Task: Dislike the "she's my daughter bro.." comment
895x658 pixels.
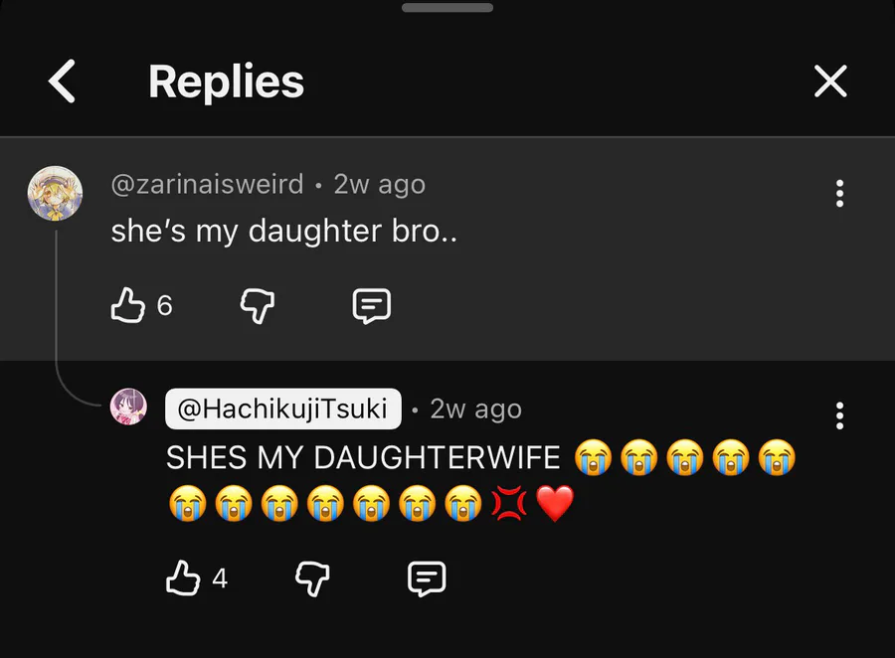Action: (257, 306)
